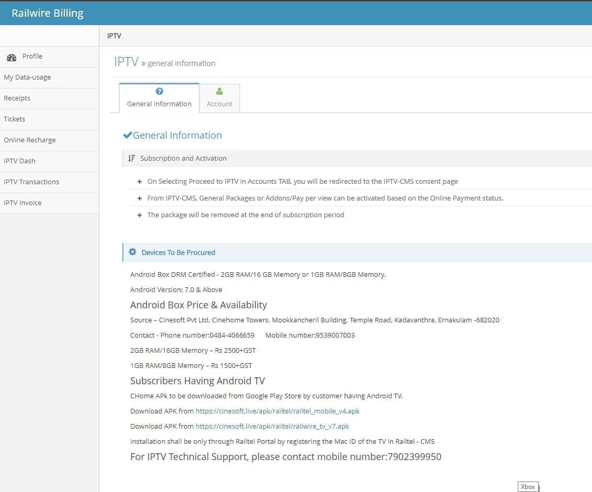The height and width of the screenshot is (492, 592).
Task: Open IPTV Dash in the sidebar
Action: (50, 161)
